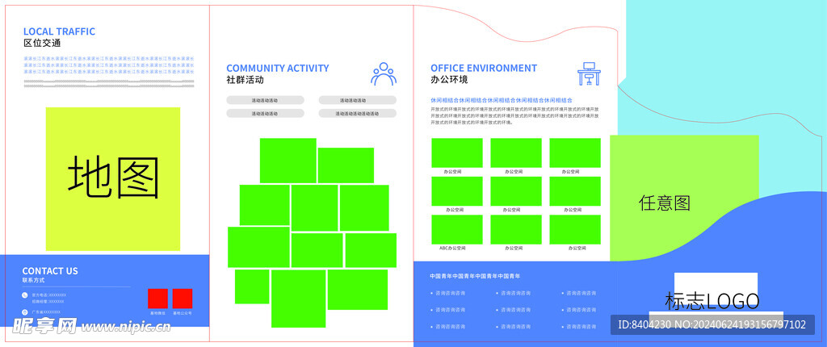Click the 标志LOGO placeholder
This screenshot has width=827, height=347.
tap(712, 301)
